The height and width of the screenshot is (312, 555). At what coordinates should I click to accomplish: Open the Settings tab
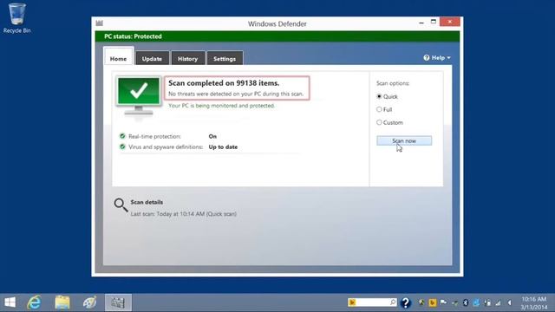click(225, 59)
